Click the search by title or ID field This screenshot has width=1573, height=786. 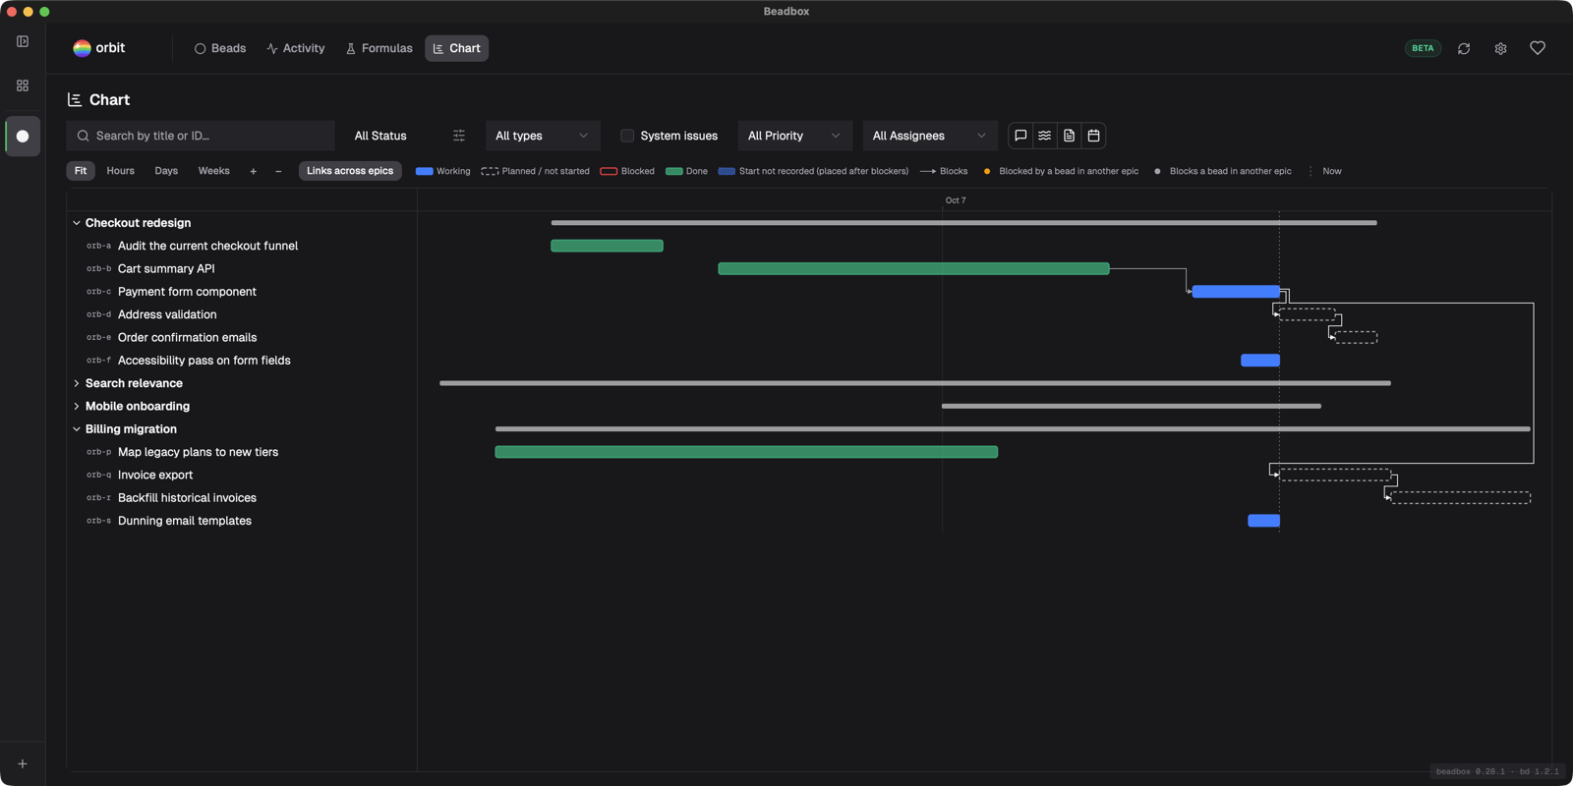click(201, 136)
